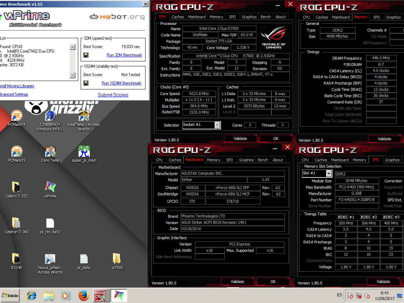The width and height of the screenshot is (404, 303).
Task: Open the Slot #1 memory slot dropdown
Action: (329, 173)
